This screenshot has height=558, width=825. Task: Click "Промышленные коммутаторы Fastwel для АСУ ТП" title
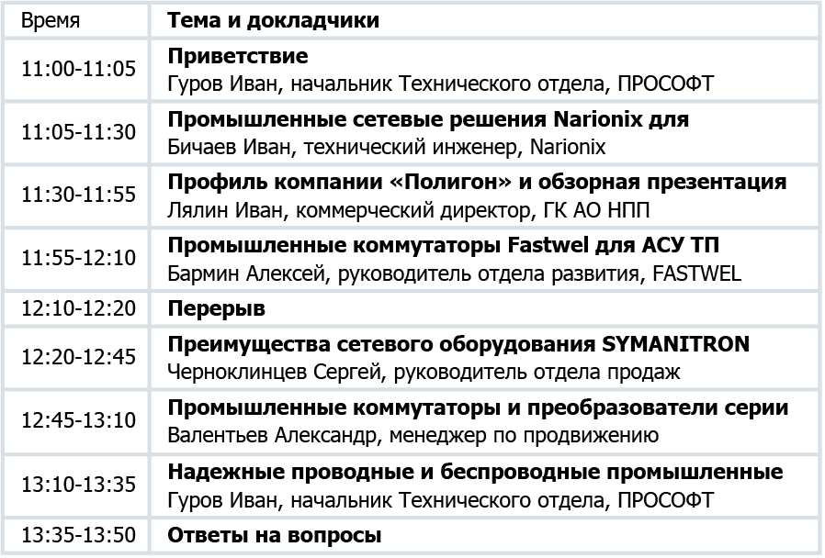[443, 245]
